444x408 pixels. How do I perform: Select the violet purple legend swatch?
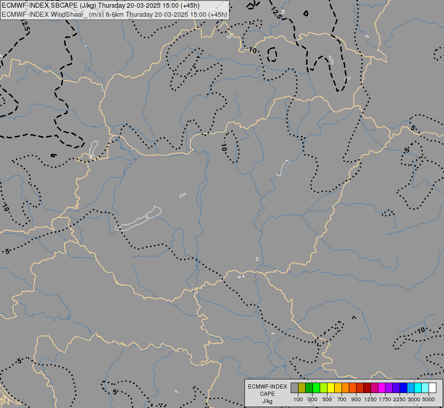click(x=389, y=388)
